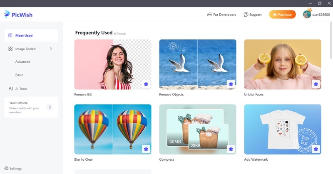Toggle the star pin on Unblur Faces
This screenshot has height=174, width=333.
point(316,84)
